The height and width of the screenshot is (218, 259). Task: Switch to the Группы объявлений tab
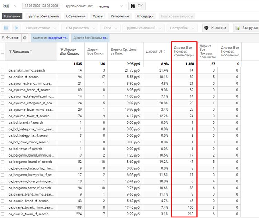pyautogui.click(x=43, y=16)
